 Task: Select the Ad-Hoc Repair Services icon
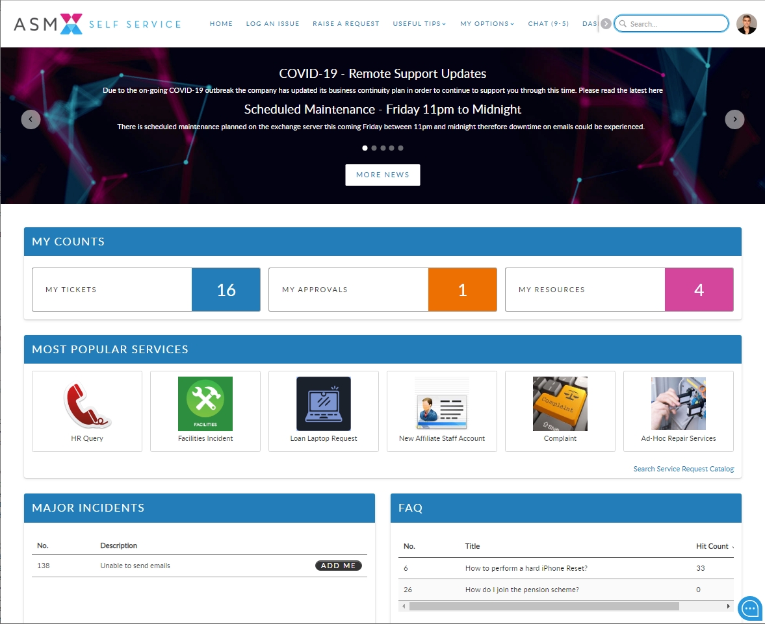[x=679, y=404]
